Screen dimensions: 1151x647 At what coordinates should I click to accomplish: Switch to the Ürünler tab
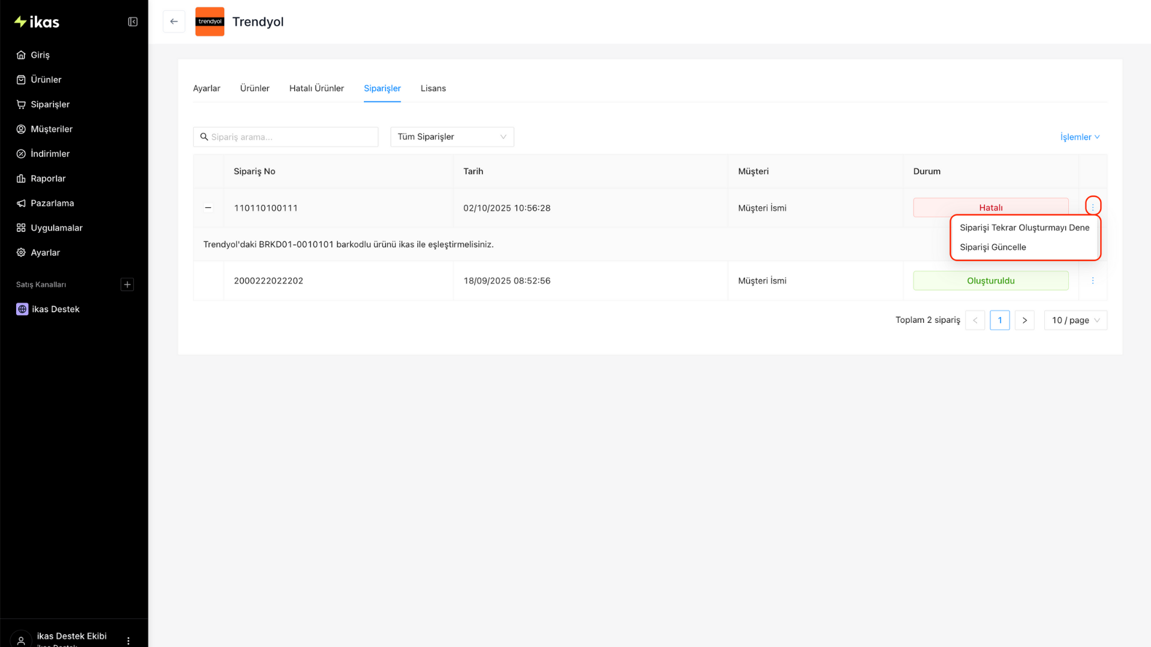(x=255, y=89)
